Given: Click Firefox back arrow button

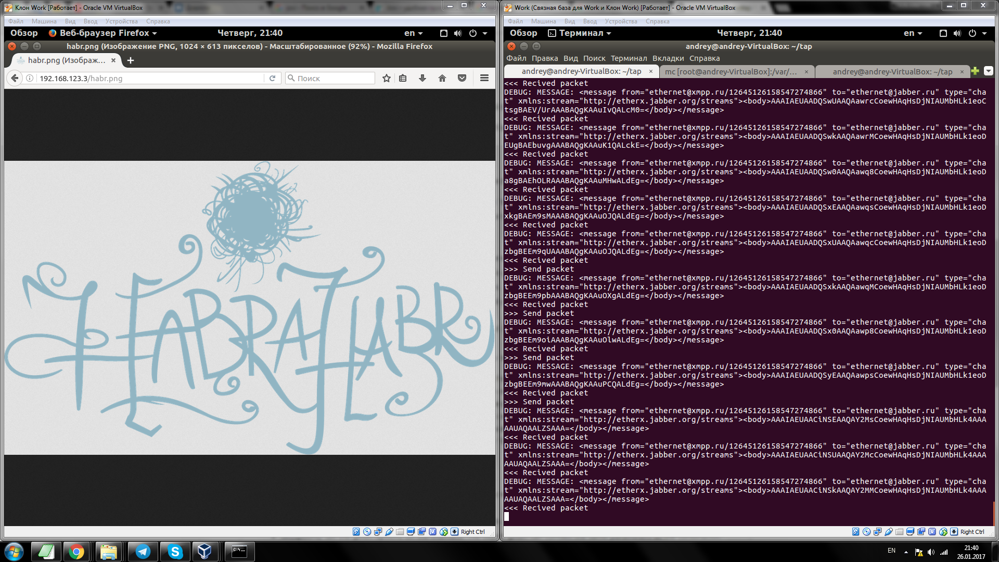Looking at the screenshot, I should point(15,78).
